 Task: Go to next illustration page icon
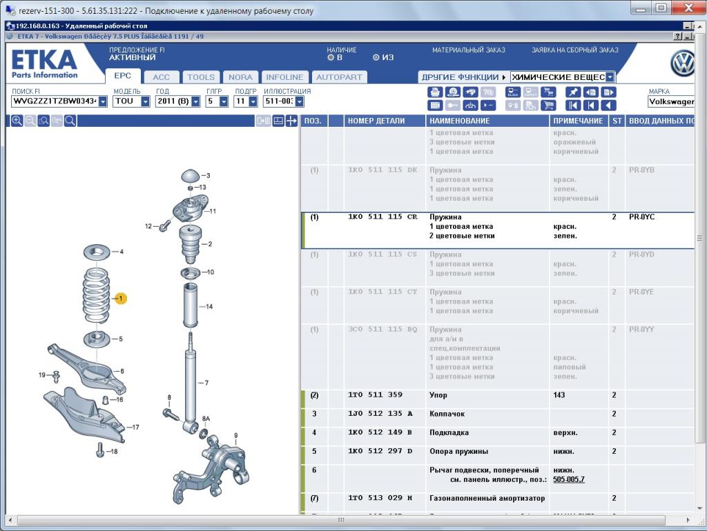point(608,92)
